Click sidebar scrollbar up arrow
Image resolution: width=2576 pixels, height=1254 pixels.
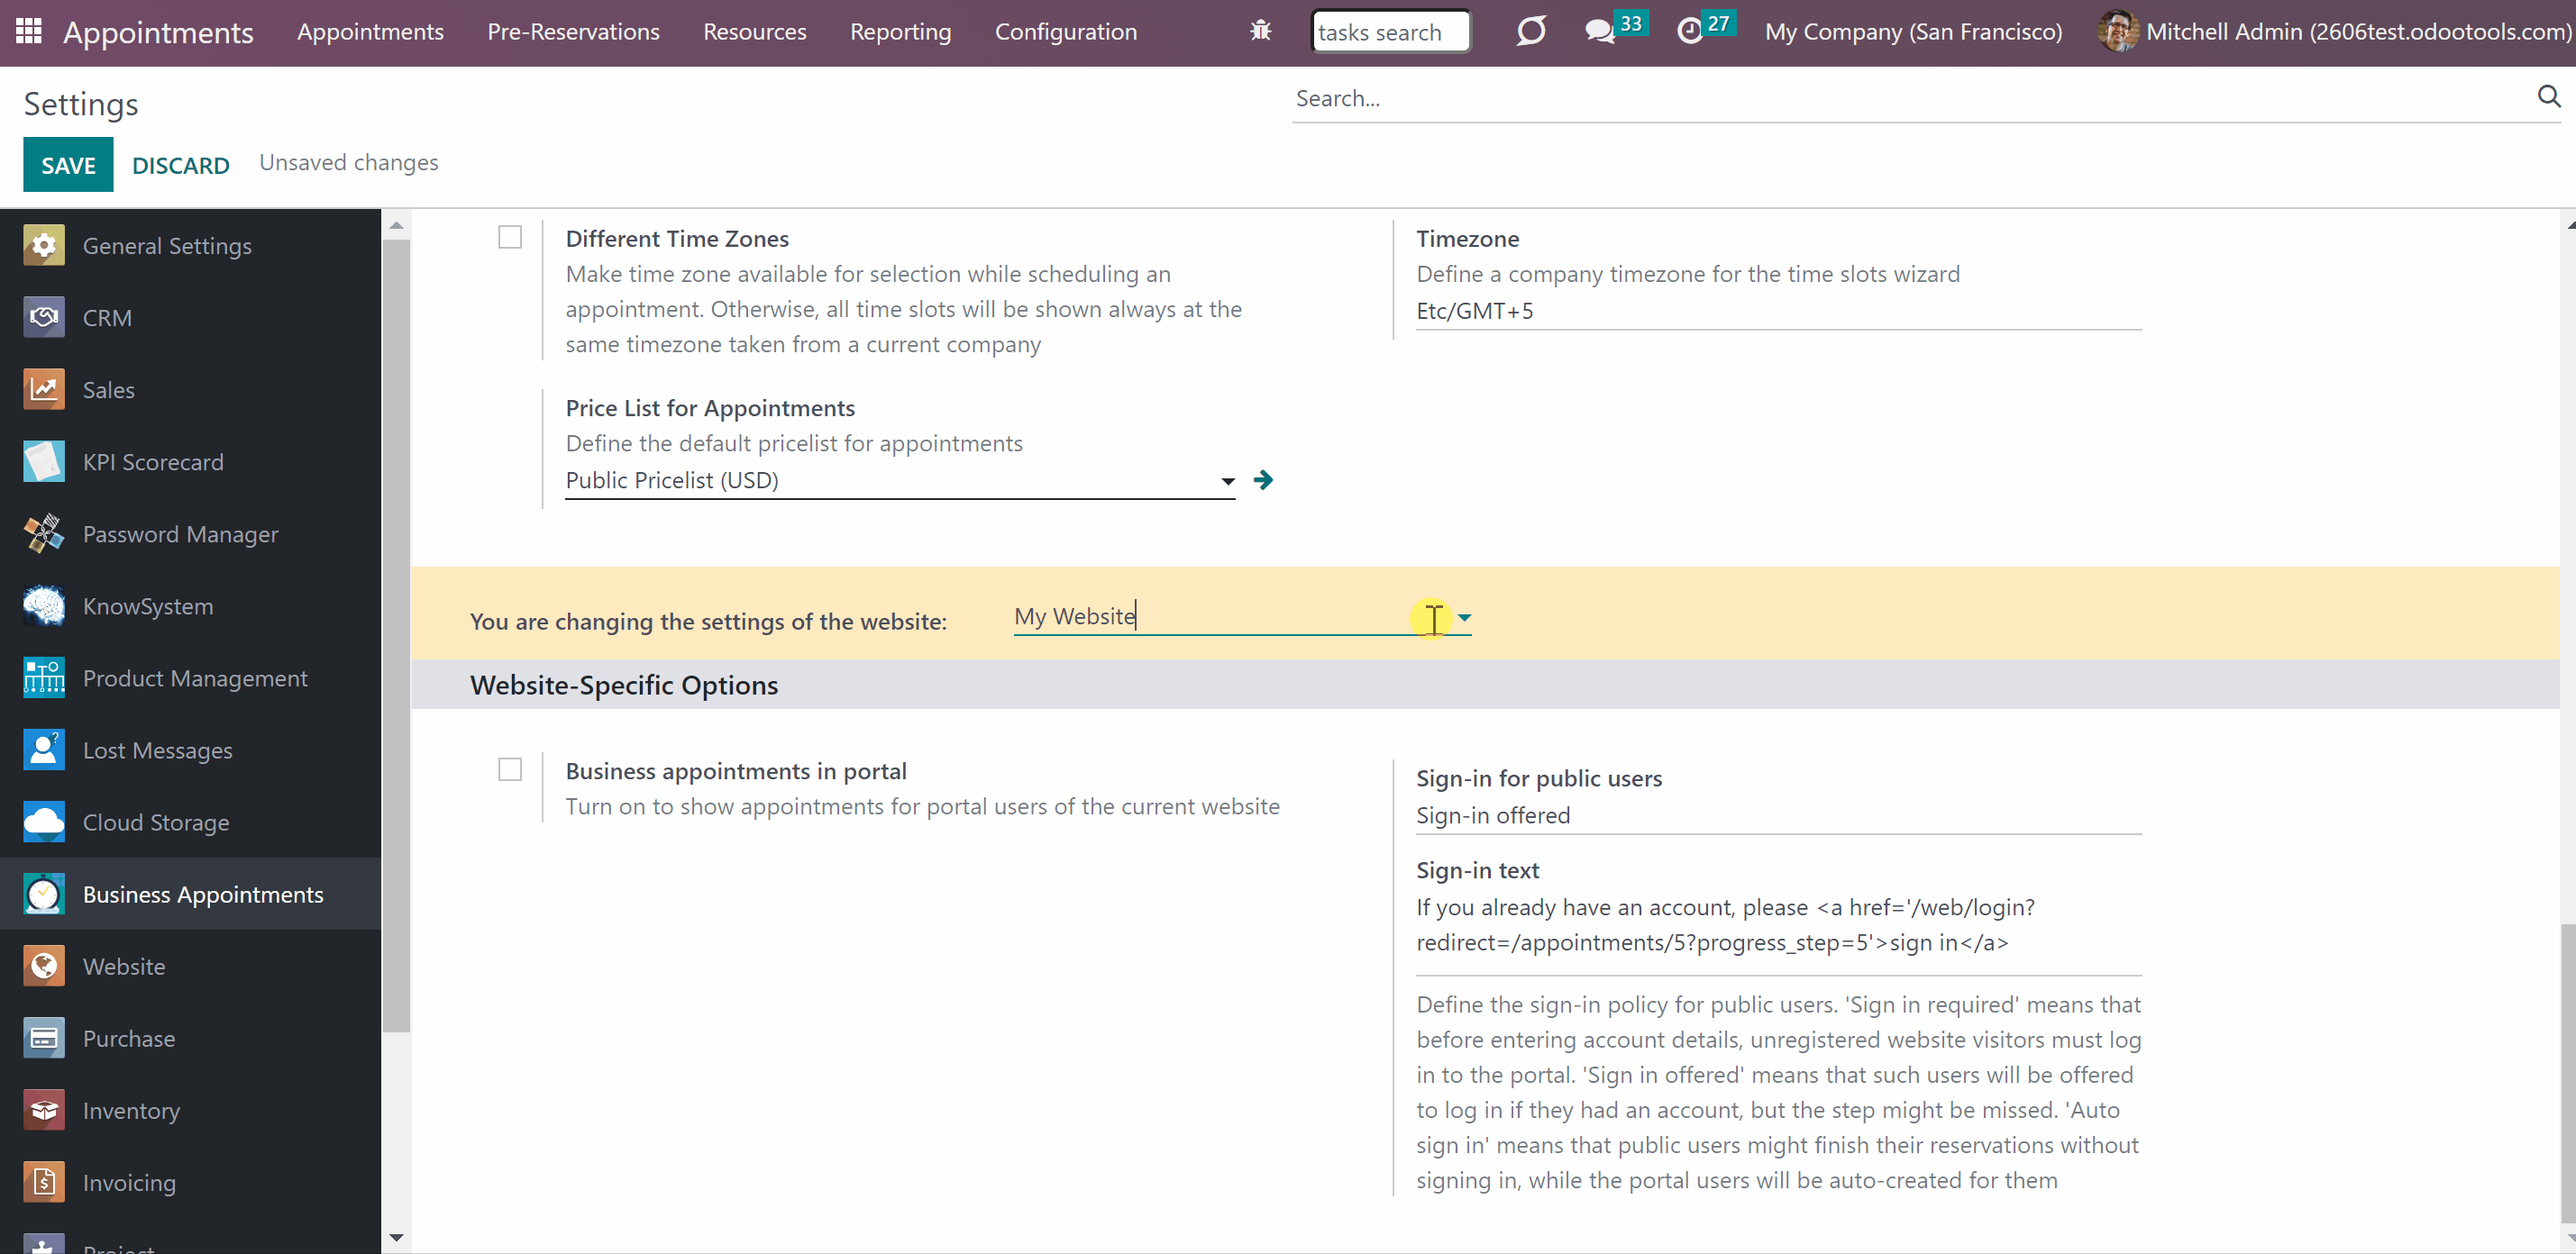click(396, 225)
